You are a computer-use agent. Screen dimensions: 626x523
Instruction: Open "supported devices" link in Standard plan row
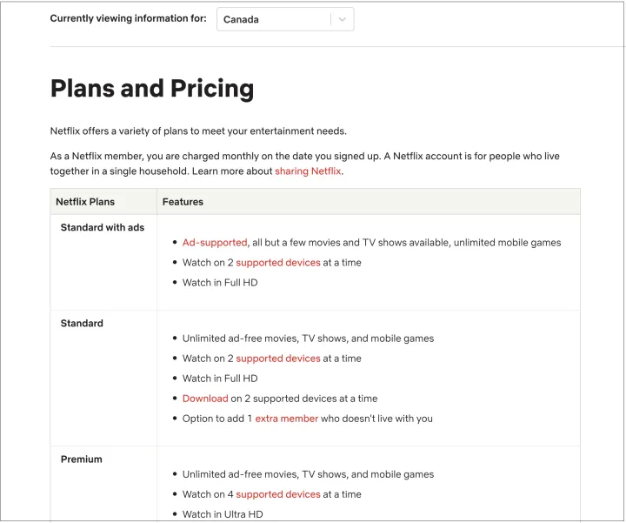pyautogui.click(x=278, y=359)
